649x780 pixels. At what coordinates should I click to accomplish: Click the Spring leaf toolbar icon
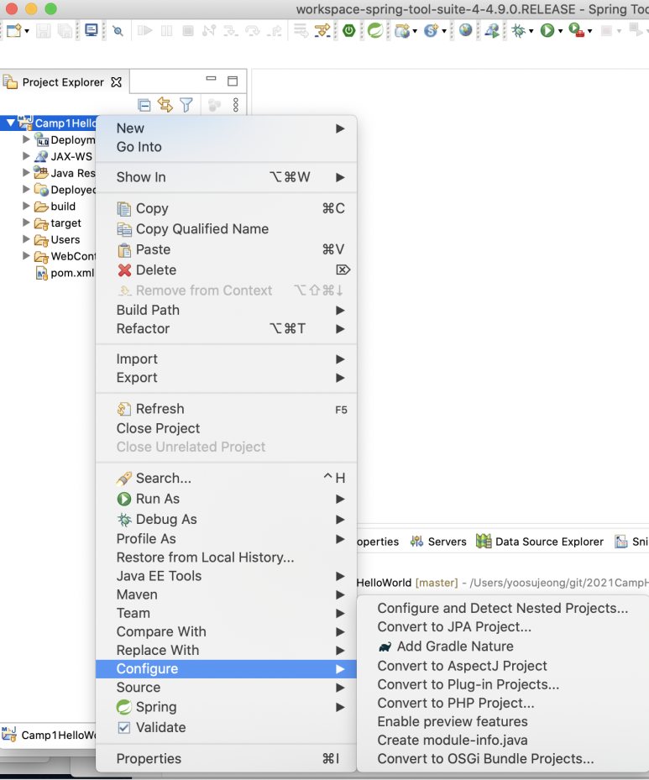(x=375, y=31)
